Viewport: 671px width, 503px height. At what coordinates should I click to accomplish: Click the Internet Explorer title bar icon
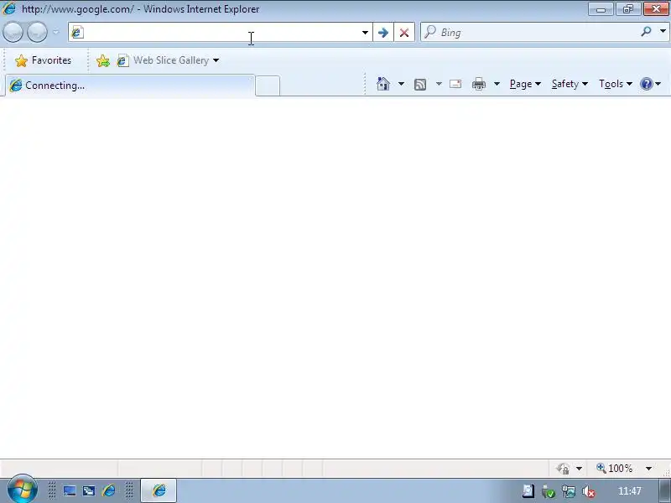[x=8, y=8]
